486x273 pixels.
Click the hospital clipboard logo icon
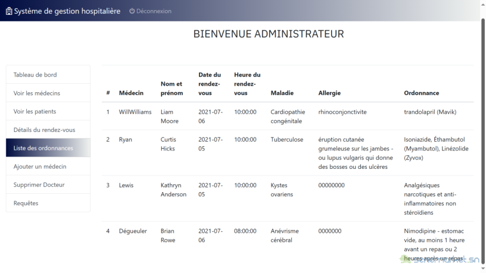click(9, 11)
